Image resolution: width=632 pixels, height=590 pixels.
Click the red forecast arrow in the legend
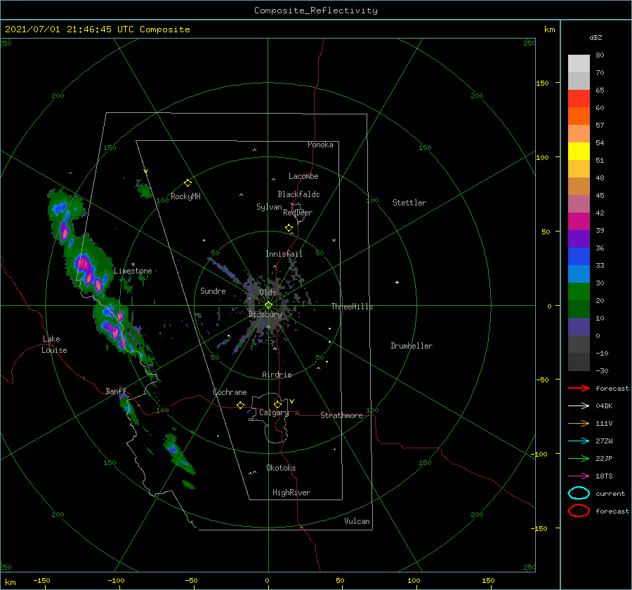(x=579, y=388)
